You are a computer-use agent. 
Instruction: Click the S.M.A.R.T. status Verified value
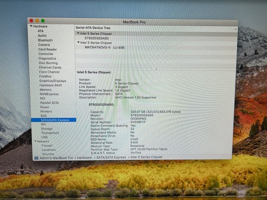[136, 153]
